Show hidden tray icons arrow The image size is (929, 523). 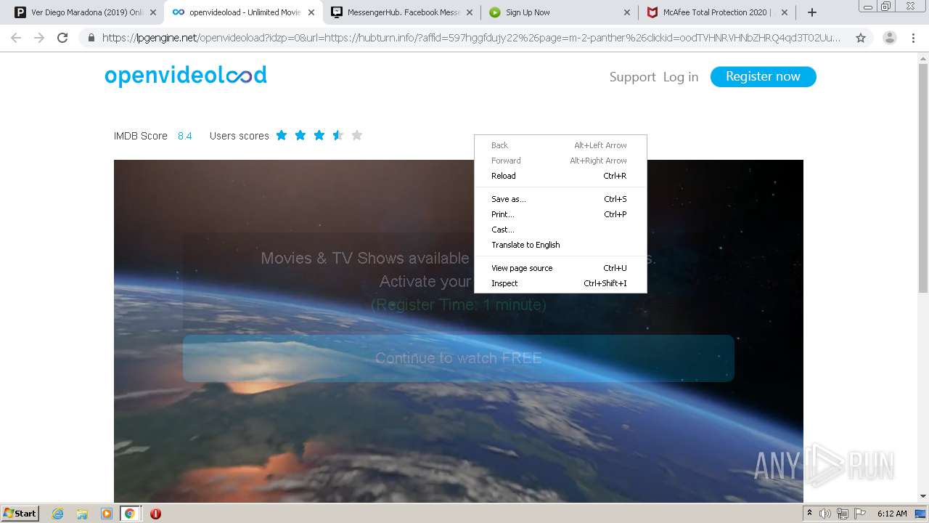pyautogui.click(x=809, y=514)
